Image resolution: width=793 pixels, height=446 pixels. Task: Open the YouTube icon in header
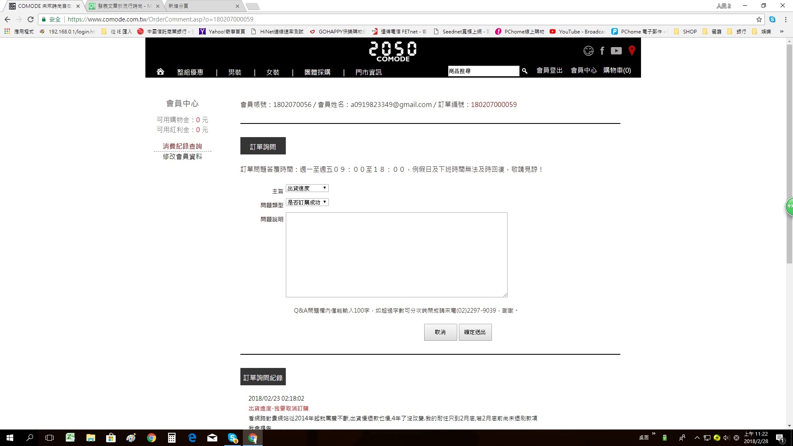[x=616, y=51]
